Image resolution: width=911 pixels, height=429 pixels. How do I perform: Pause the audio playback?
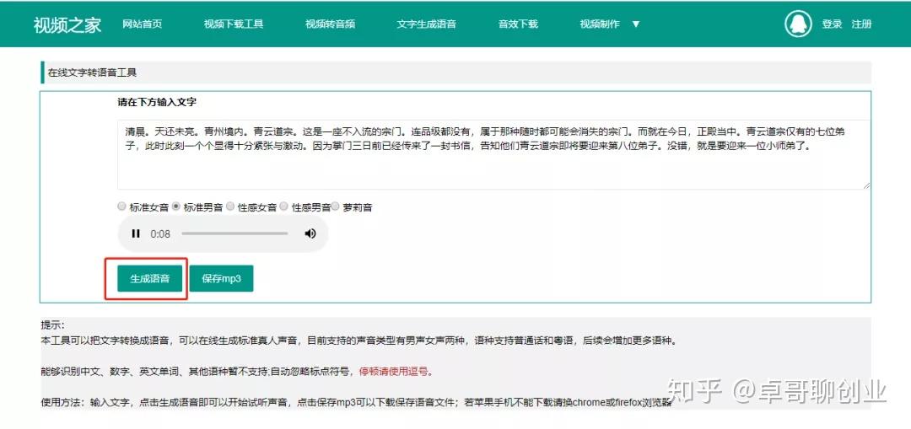(136, 233)
